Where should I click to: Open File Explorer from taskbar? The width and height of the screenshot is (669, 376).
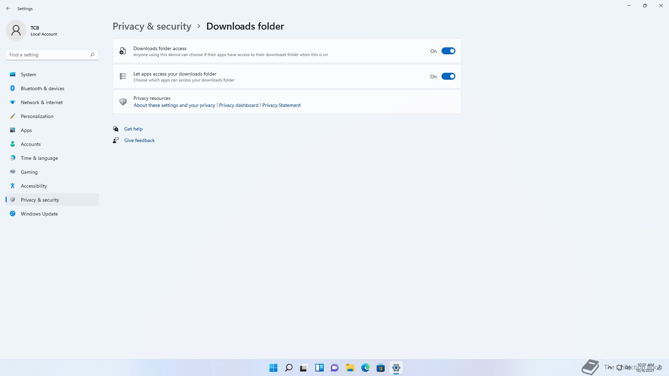(x=350, y=368)
